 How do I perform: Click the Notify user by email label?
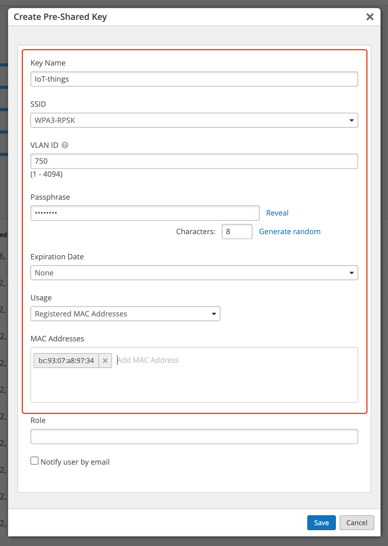pos(75,462)
